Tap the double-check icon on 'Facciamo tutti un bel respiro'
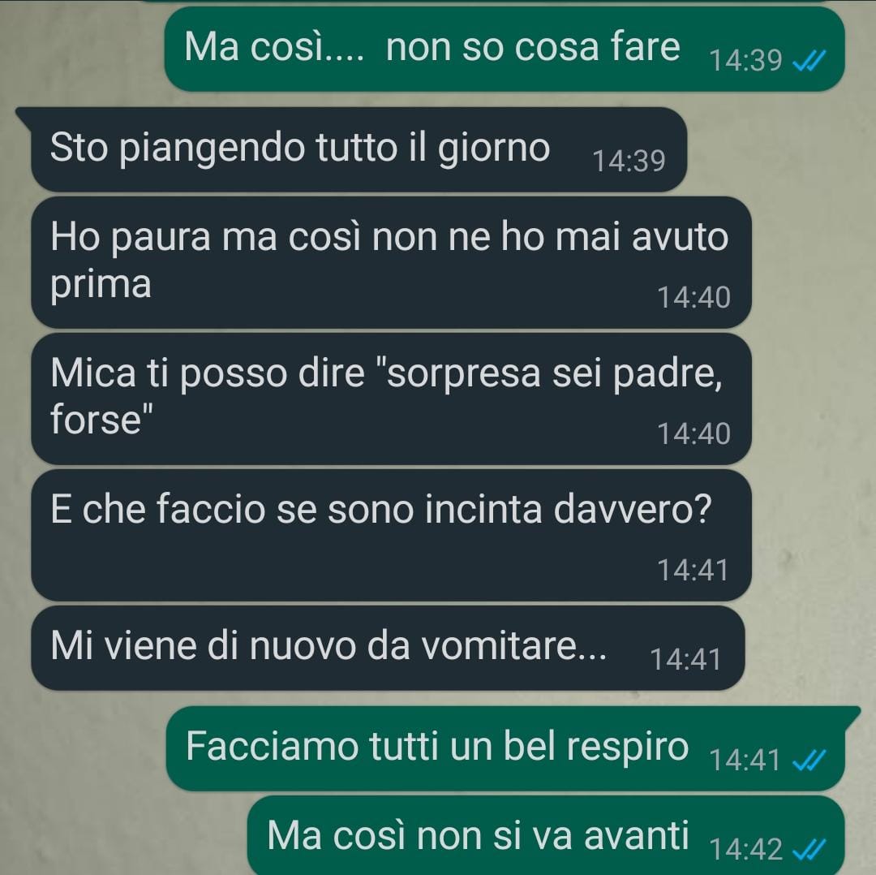The image size is (876, 875). pos(809,761)
